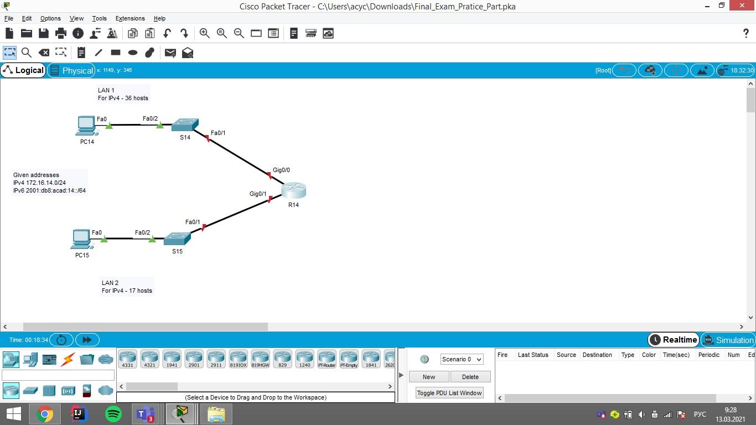Select router R14 in the workspace
This screenshot has height=425, width=756.
(x=293, y=191)
